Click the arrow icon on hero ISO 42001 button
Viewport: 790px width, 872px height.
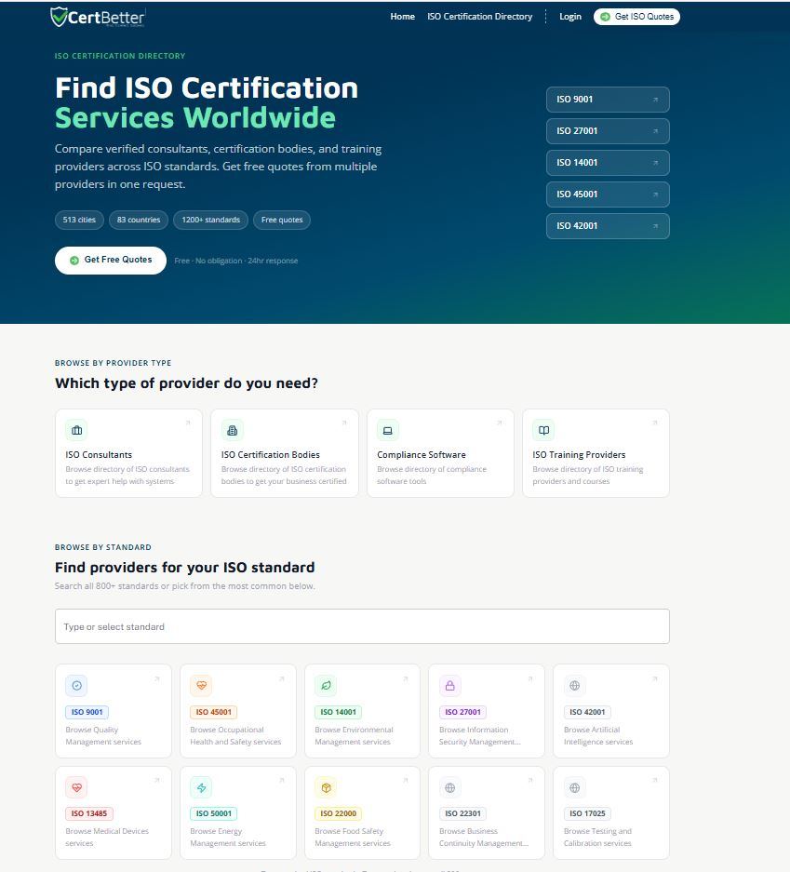click(655, 226)
